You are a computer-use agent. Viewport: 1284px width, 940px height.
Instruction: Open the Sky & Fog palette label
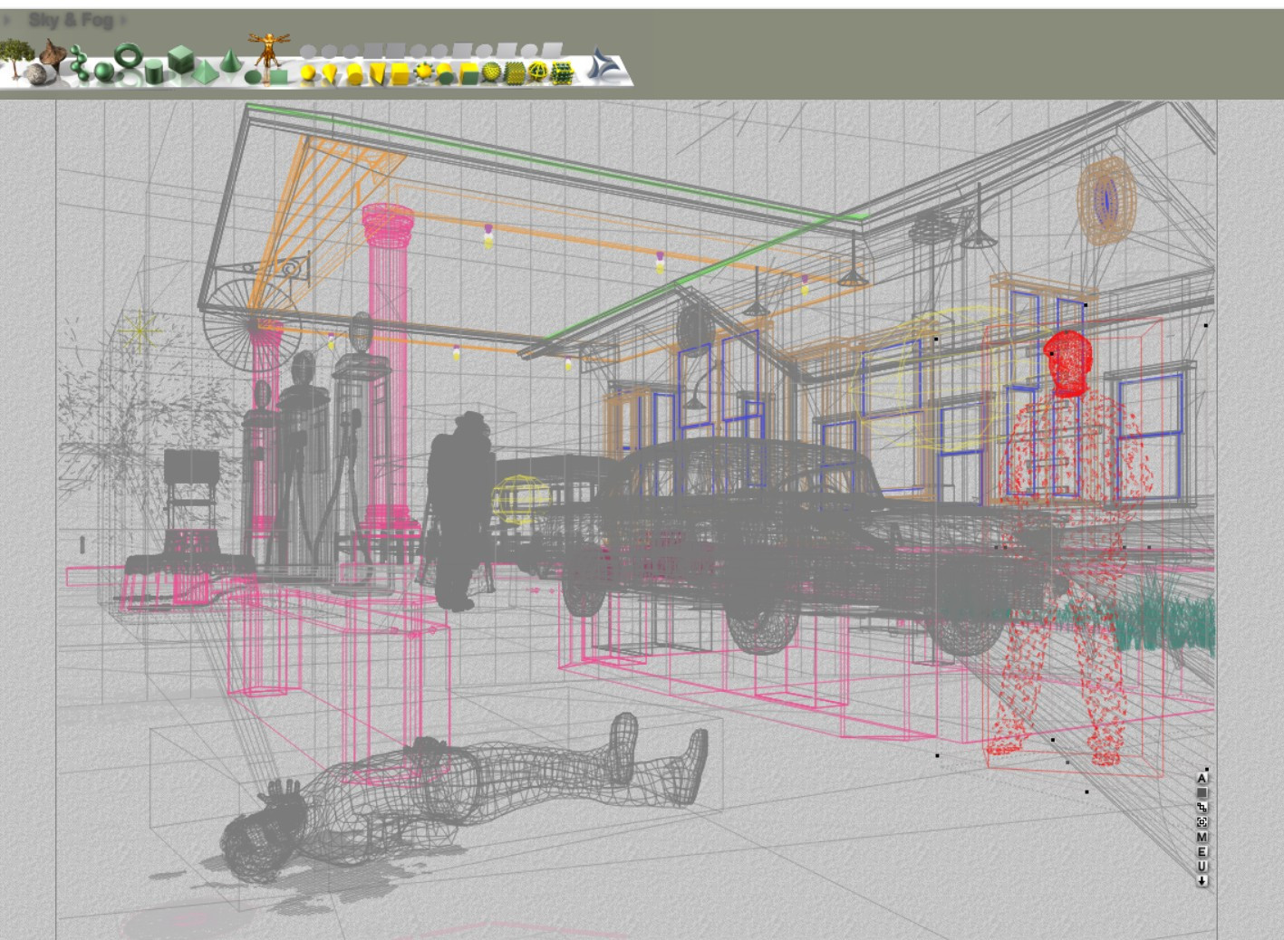pyautogui.click(x=70, y=19)
